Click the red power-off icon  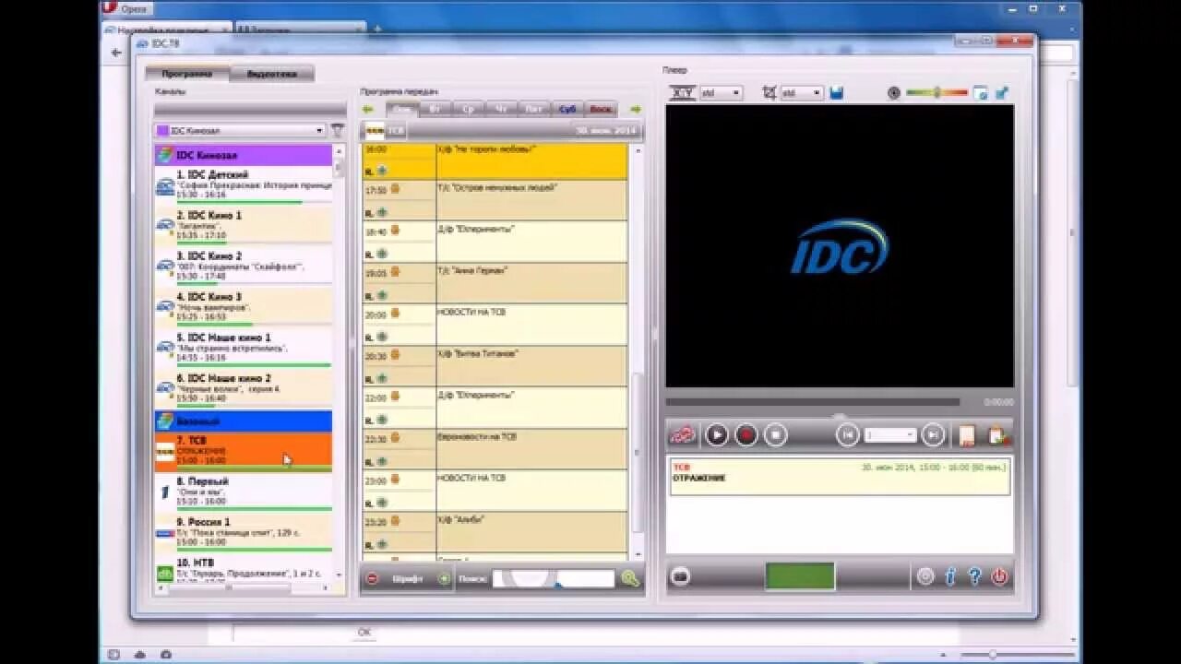pos(999,576)
